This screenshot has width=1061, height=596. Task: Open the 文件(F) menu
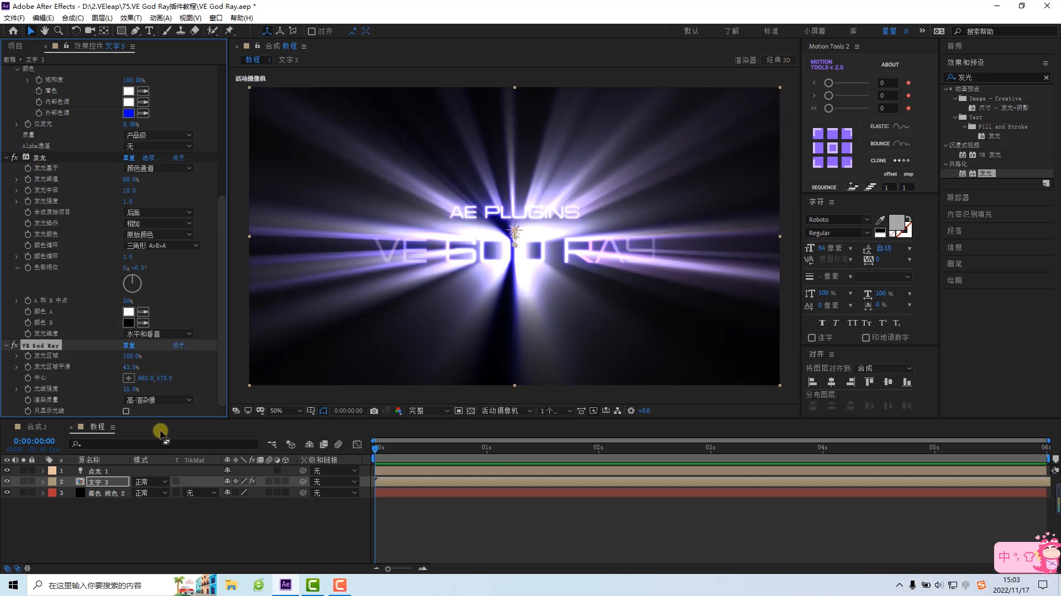[x=14, y=18]
